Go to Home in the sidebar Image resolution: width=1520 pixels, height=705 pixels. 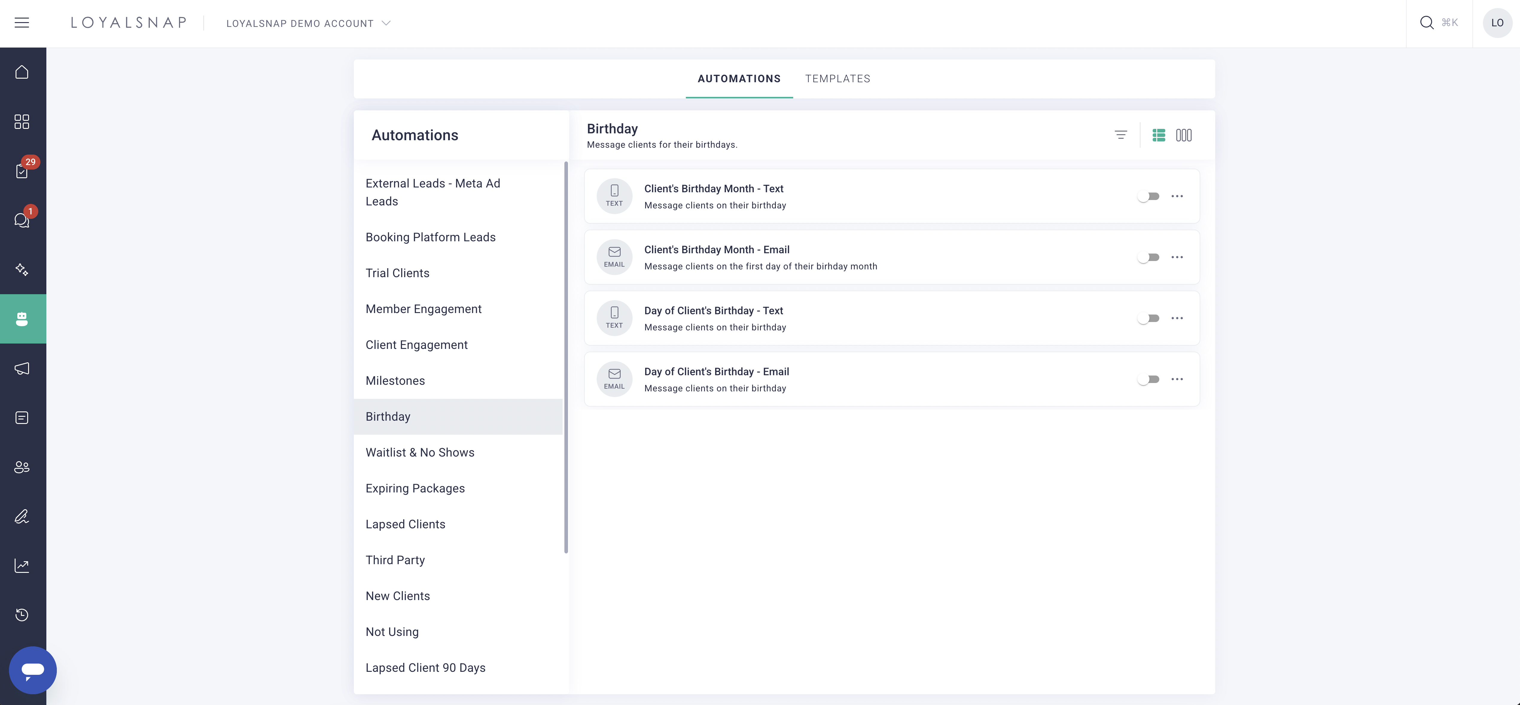click(x=22, y=72)
